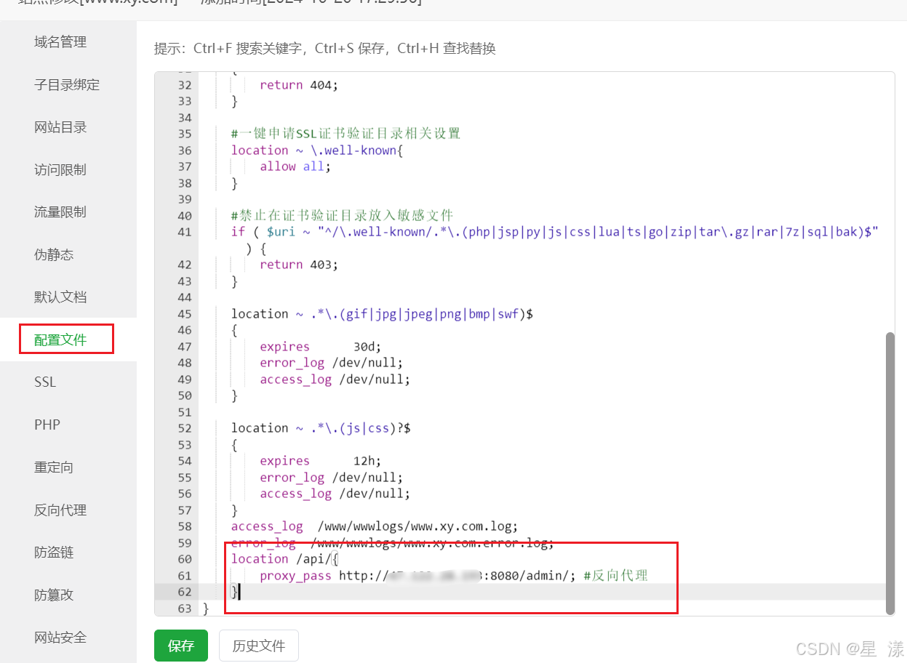Click the 'if ( $uri ~' line
This screenshot has width=907, height=663.
[x=556, y=232]
